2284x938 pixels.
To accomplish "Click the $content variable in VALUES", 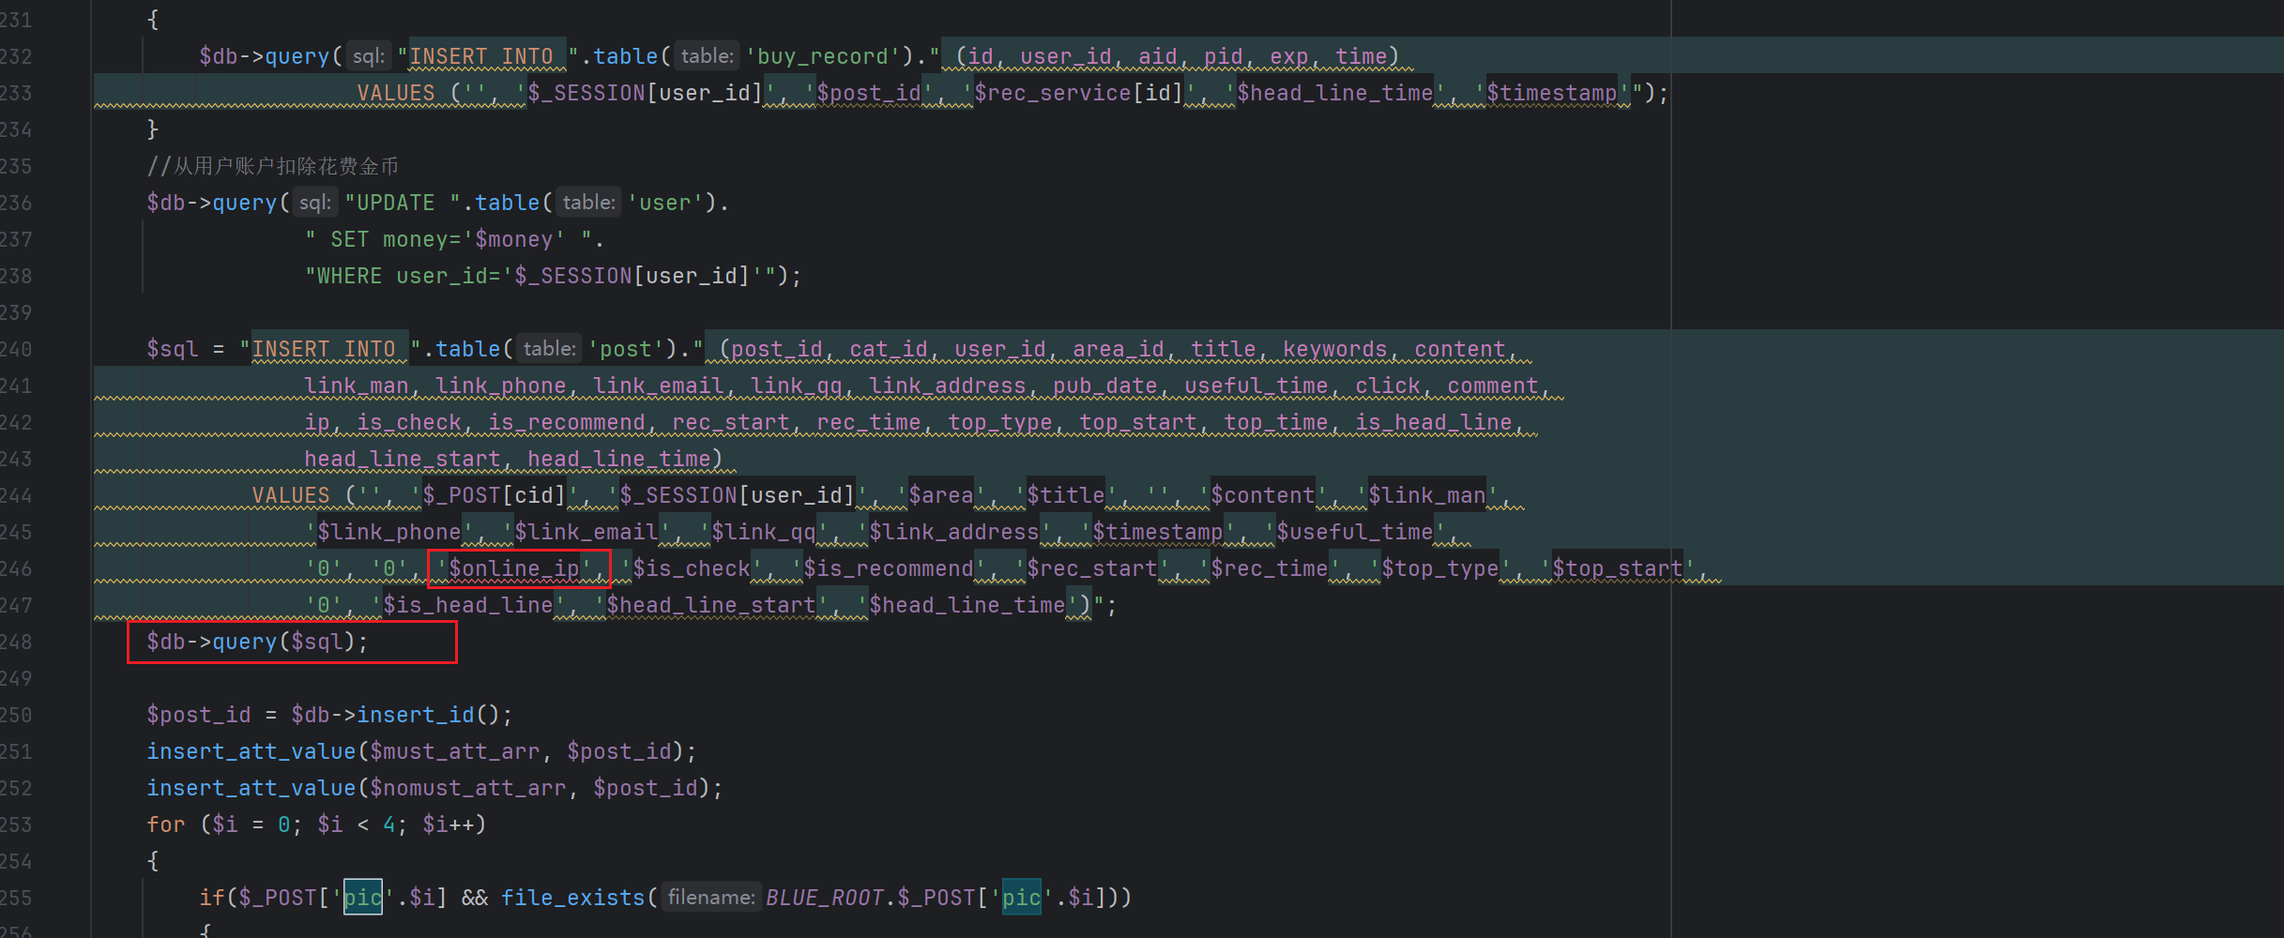I will pyautogui.click(x=1263, y=495).
